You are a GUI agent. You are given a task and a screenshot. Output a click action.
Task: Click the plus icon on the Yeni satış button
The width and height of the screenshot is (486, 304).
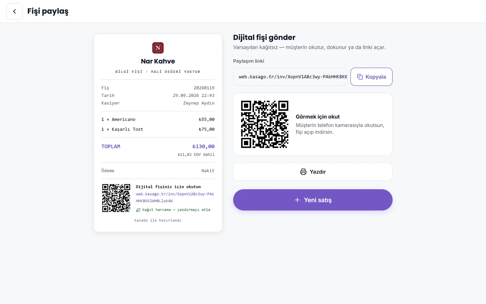click(297, 200)
